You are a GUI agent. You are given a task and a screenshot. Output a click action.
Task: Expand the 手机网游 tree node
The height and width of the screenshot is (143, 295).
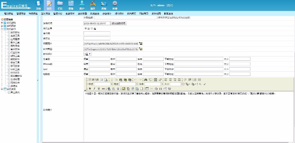(2, 26)
